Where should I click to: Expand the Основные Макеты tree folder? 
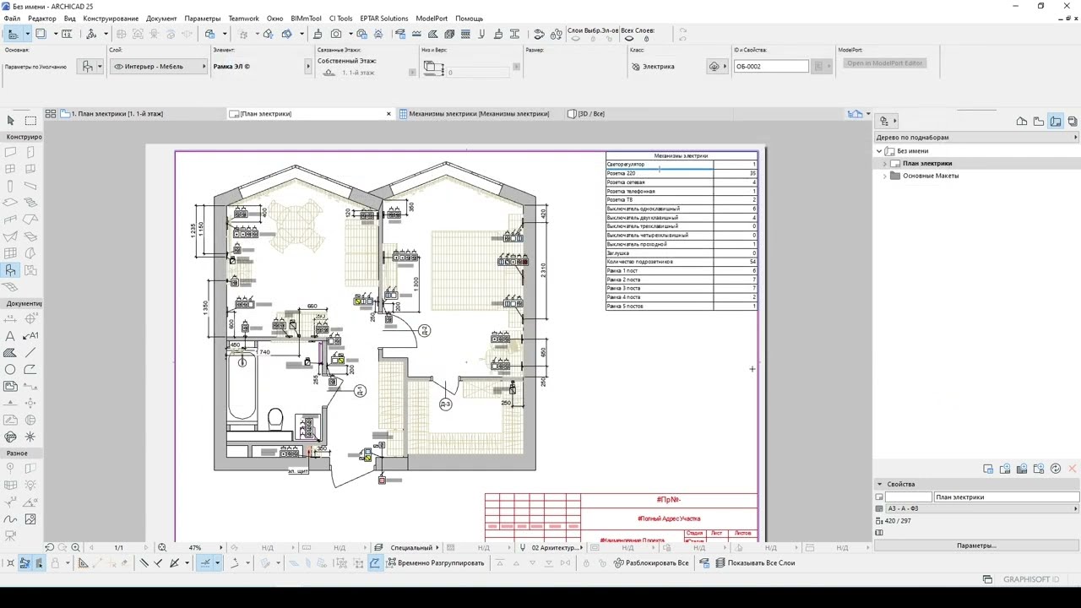click(x=885, y=176)
